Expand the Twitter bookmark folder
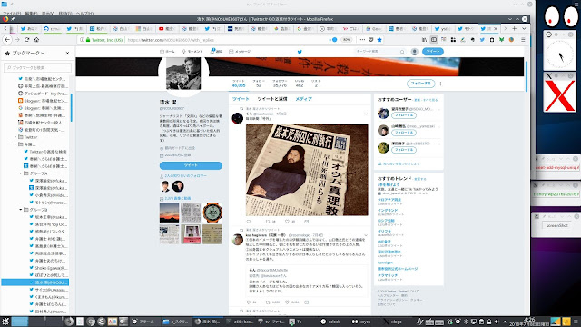This screenshot has height=327, width=581. point(15,137)
